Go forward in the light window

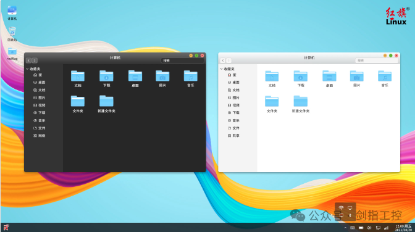pyautogui.click(x=229, y=60)
